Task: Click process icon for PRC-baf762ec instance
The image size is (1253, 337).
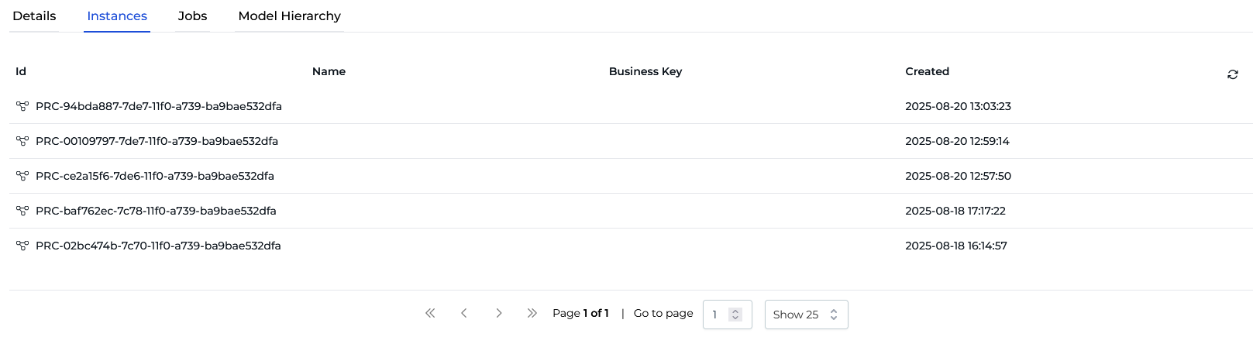Action: point(22,211)
